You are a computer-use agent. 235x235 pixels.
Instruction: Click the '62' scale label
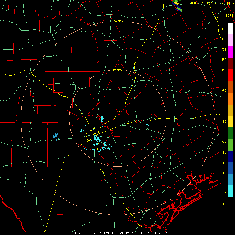coord(224,39)
